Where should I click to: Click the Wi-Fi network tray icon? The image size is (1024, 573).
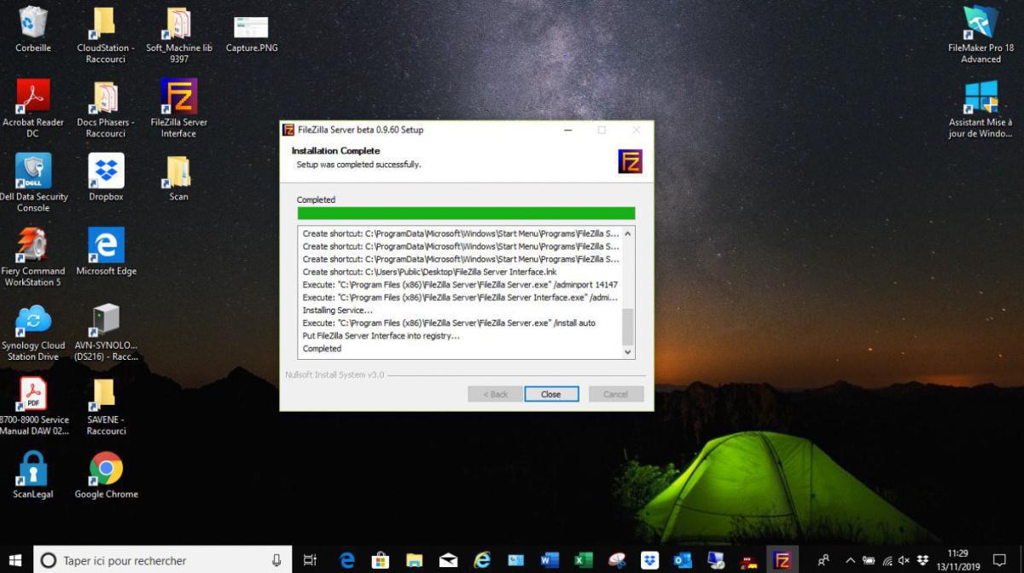coord(887,560)
